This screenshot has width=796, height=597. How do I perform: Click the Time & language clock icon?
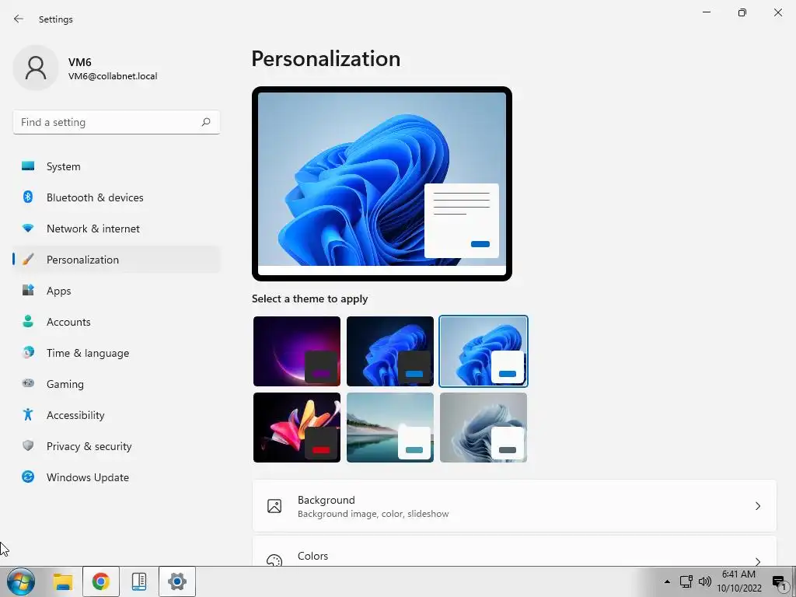[28, 352]
